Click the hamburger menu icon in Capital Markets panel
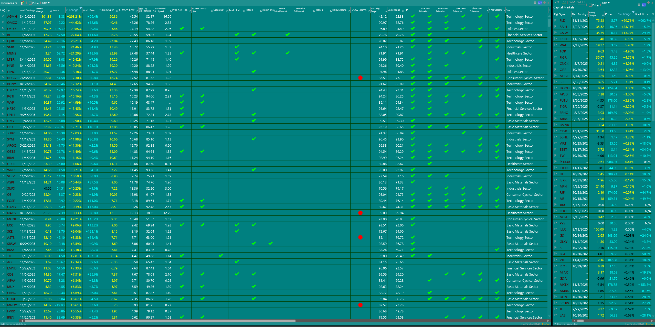The width and height of the screenshot is (655, 327). 639,5
